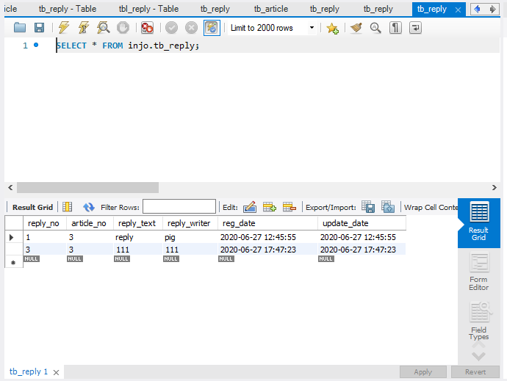Delete selected rows icon
The image size is (507, 381).
coord(290,207)
